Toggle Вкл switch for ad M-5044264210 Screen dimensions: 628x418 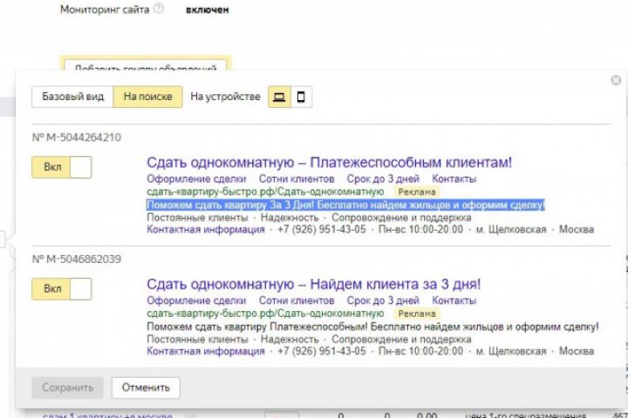tap(62, 167)
